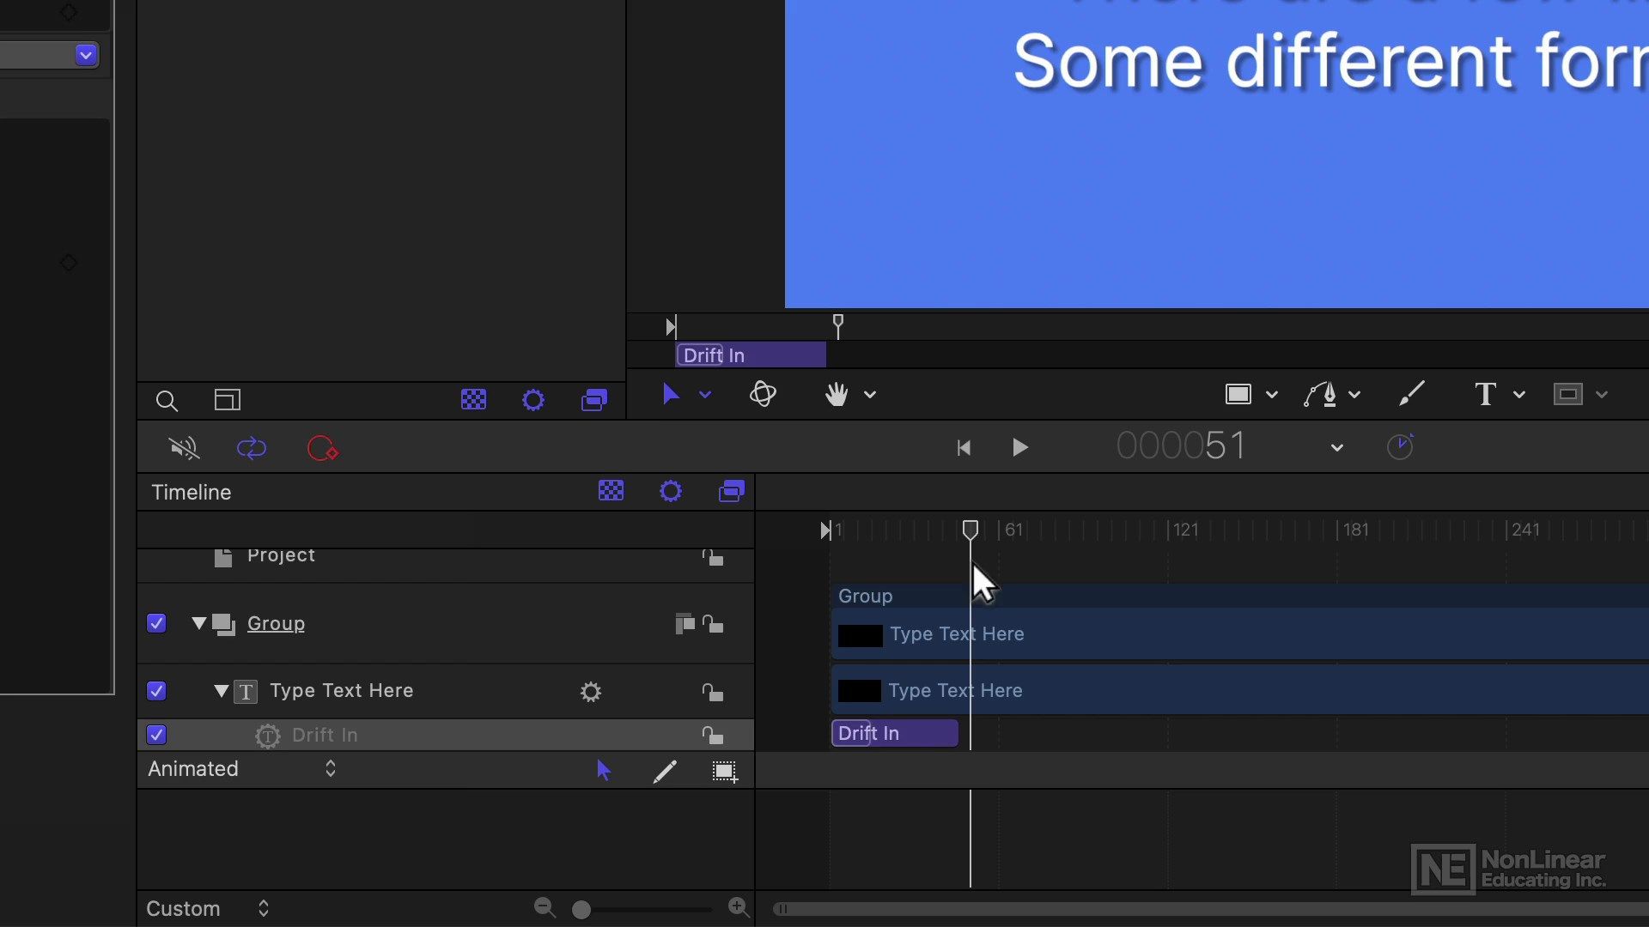
Task: Disable the Type Text Here layer checkbox
Action: pyautogui.click(x=156, y=691)
